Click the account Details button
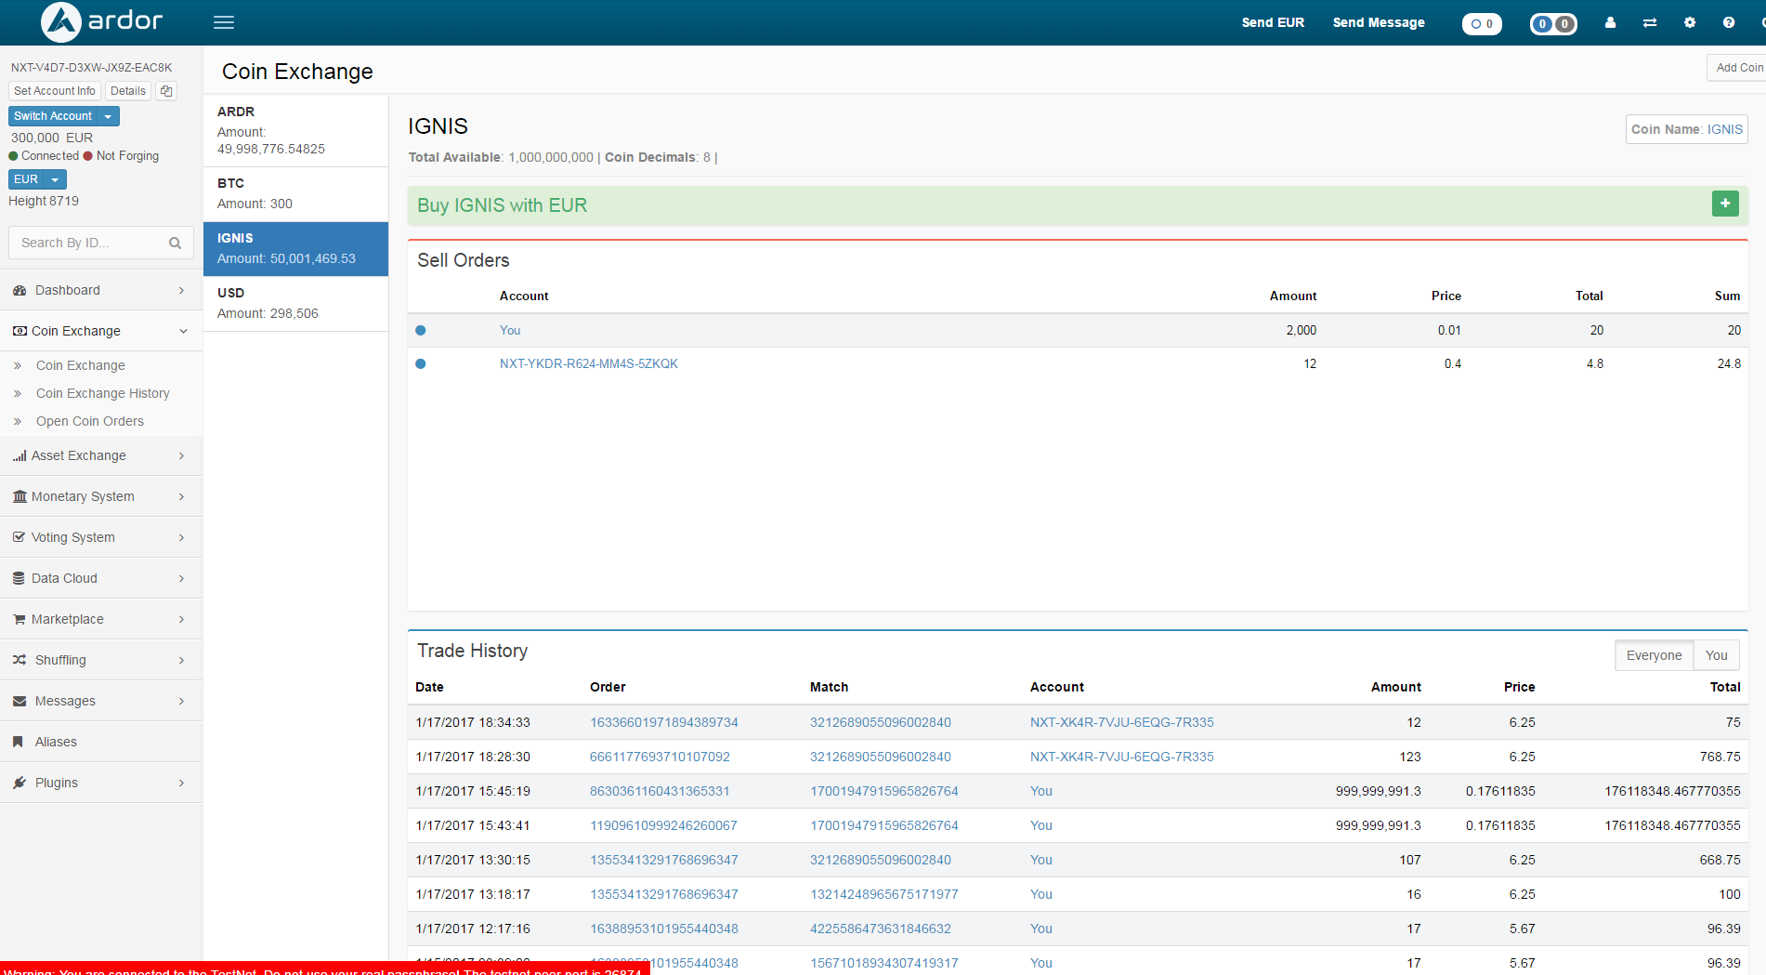Image resolution: width=1766 pixels, height=975 pixels. [128, 91]
